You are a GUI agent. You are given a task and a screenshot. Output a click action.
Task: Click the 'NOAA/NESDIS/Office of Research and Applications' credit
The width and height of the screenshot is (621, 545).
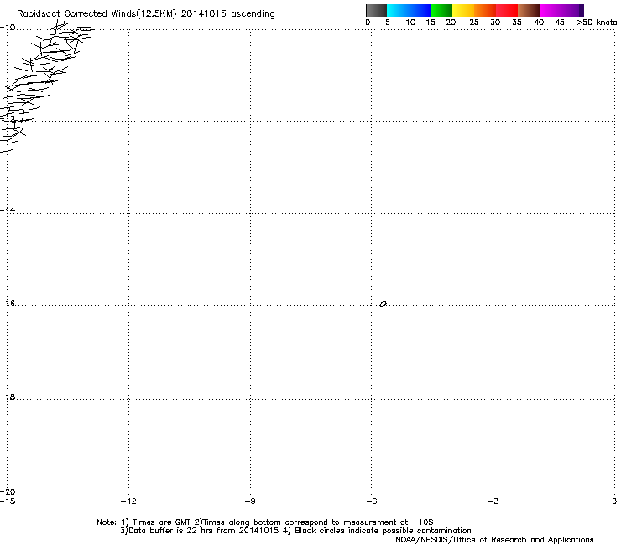pos(494,540)
